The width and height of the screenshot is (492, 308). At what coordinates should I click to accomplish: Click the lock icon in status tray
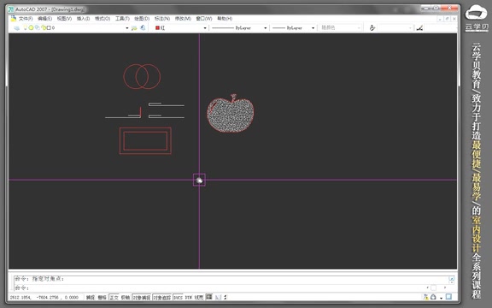pos(433,297)
